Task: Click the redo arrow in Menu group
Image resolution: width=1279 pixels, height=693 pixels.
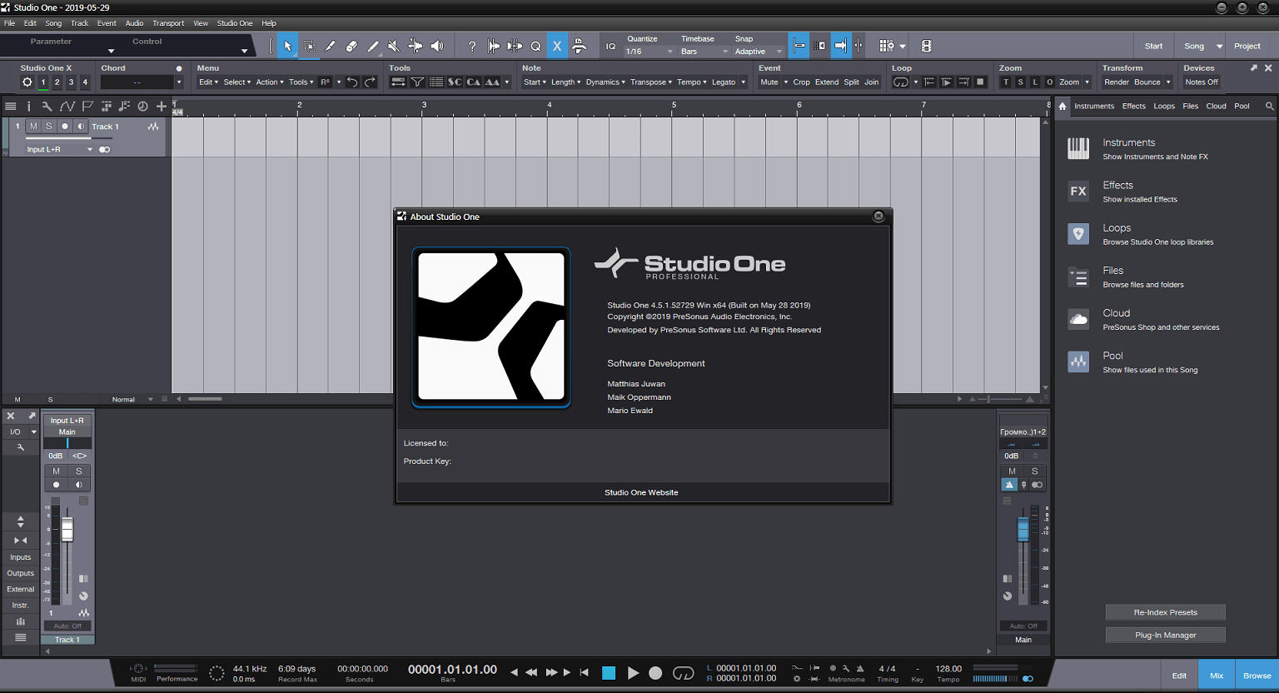Action: tap(370, 82)
